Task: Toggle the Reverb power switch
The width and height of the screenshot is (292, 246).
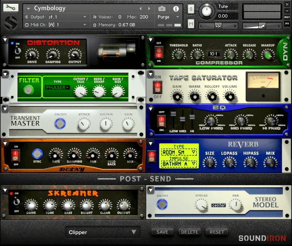Action: pyautogui.click(x=152, y=156)
